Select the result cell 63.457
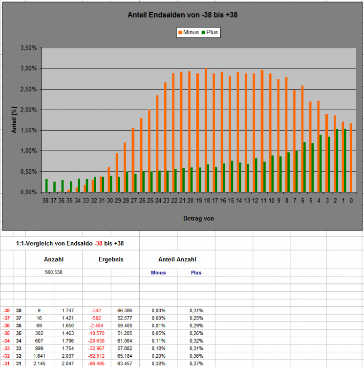364x367 pixels. 125,364
